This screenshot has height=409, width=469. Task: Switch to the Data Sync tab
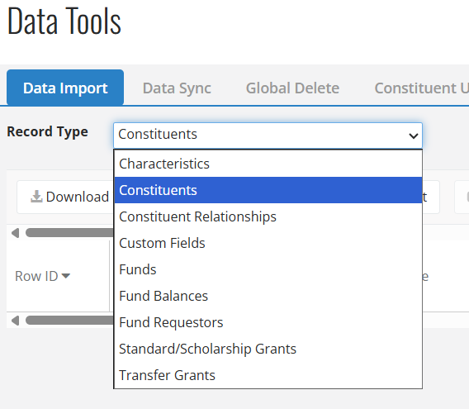point(177,88)
